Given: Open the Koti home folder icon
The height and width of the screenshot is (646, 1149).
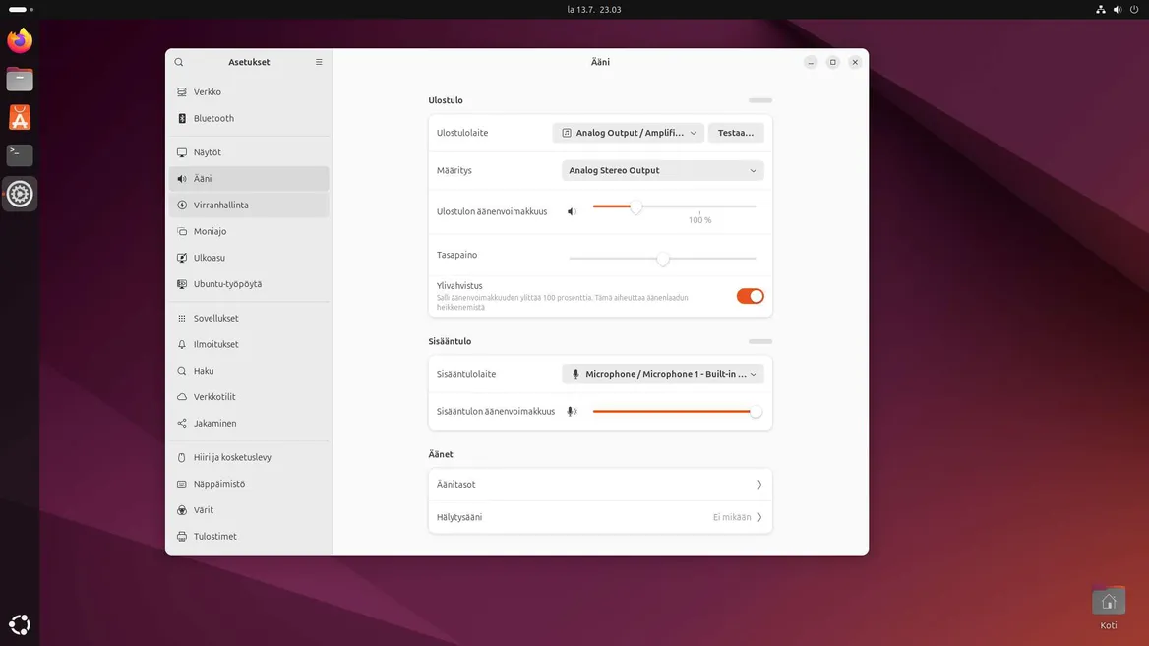Looking at the screenshot, I should (1108, 602).
